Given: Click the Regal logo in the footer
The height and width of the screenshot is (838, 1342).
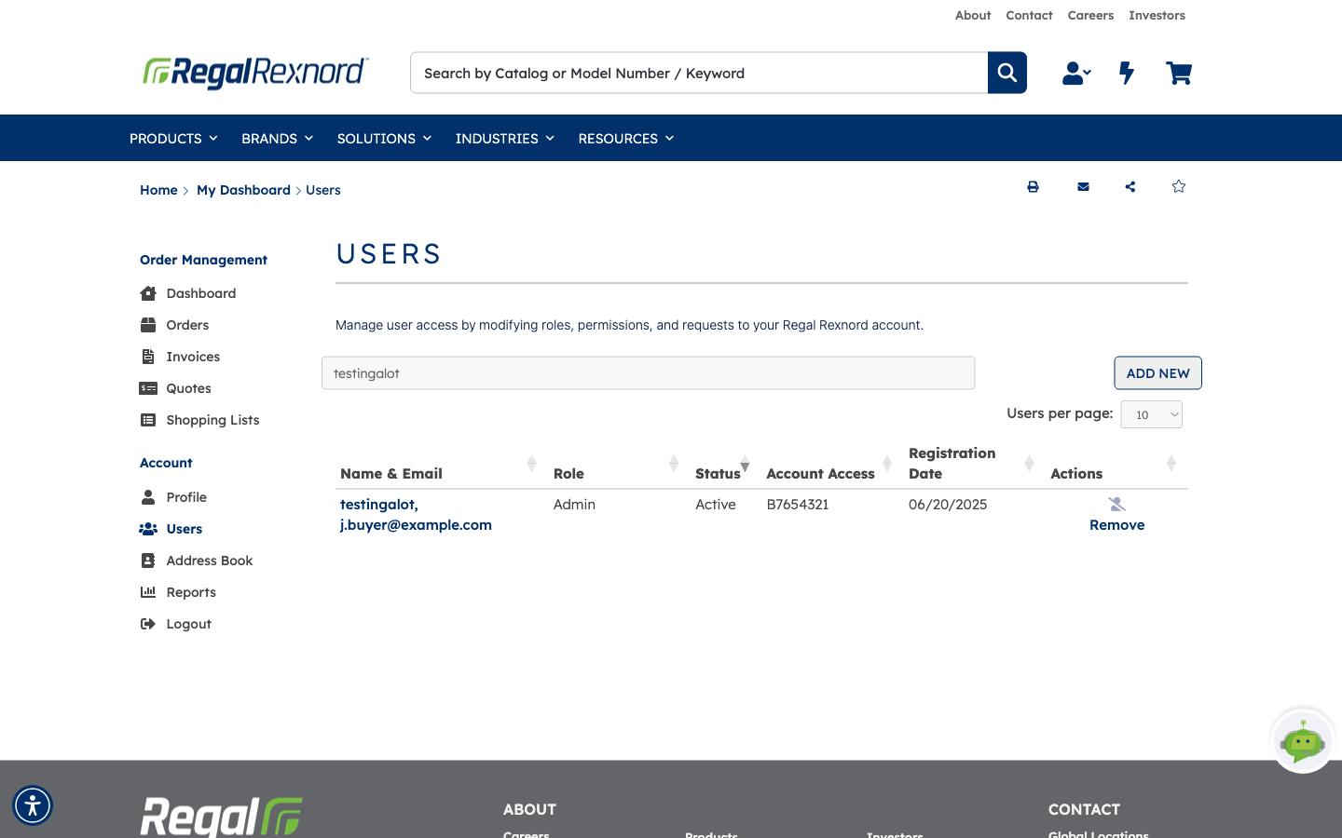Looking at the screenshot, I should pos(221,818).
